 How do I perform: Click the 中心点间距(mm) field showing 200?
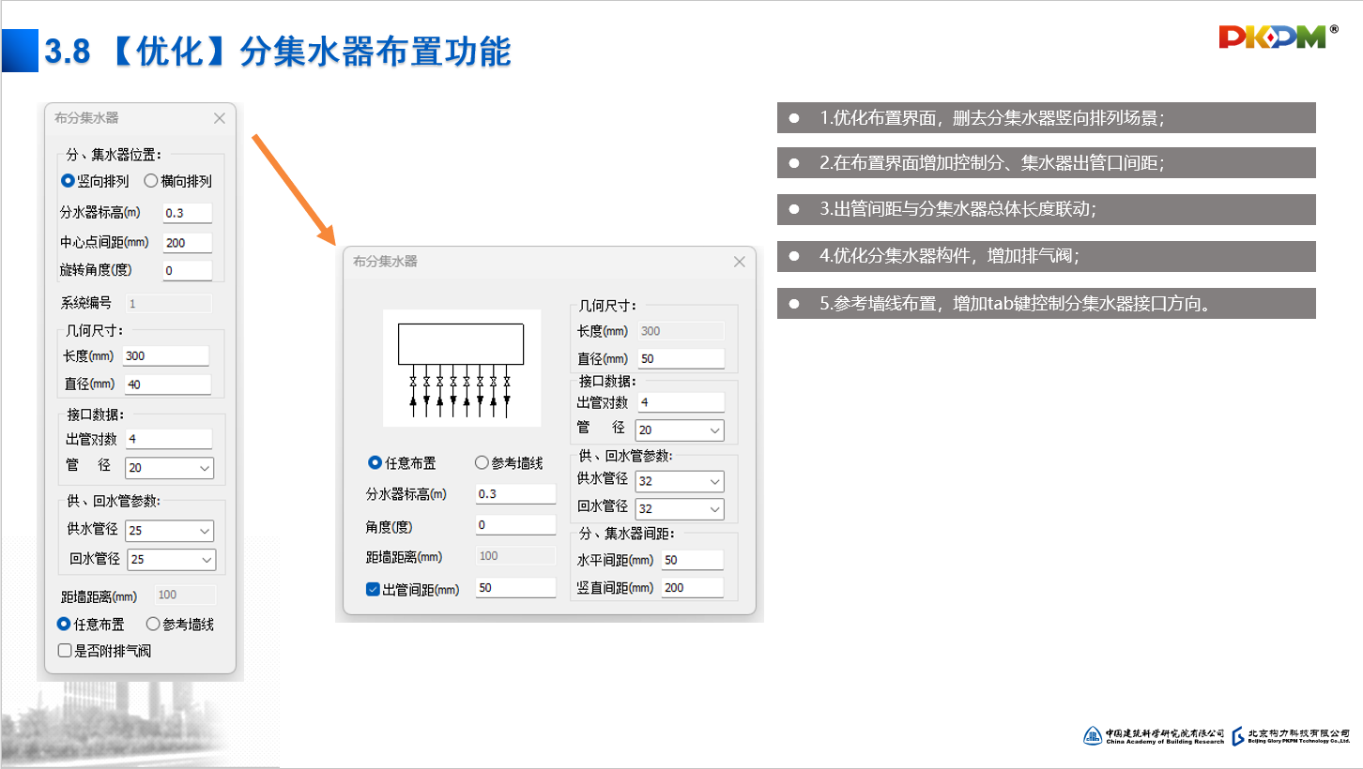click(188, 243)
